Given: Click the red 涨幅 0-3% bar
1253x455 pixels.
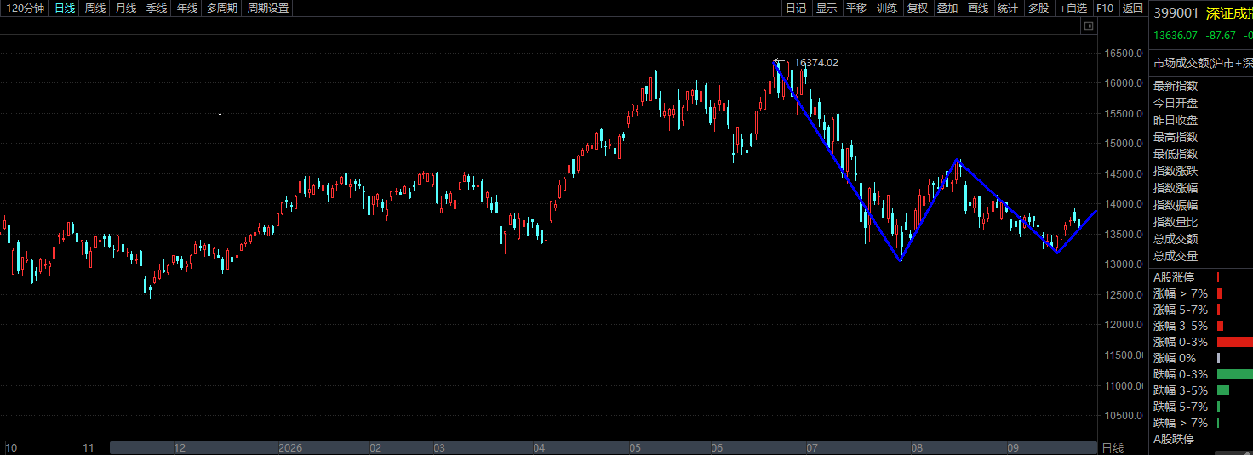Looking at the screenshot, I should [1235, 342].
